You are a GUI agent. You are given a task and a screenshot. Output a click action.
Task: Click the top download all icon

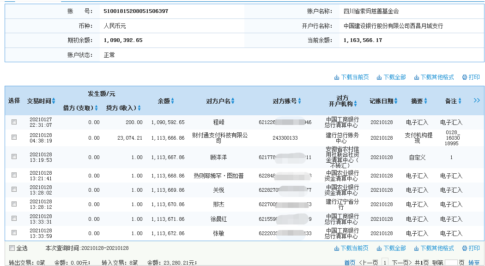379,77
